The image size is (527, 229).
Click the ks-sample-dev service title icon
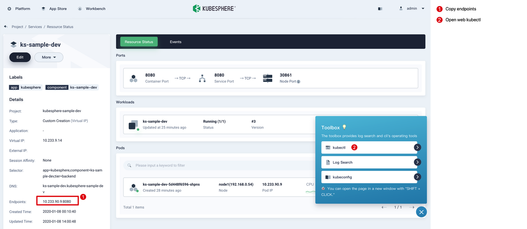pos(14,44)
